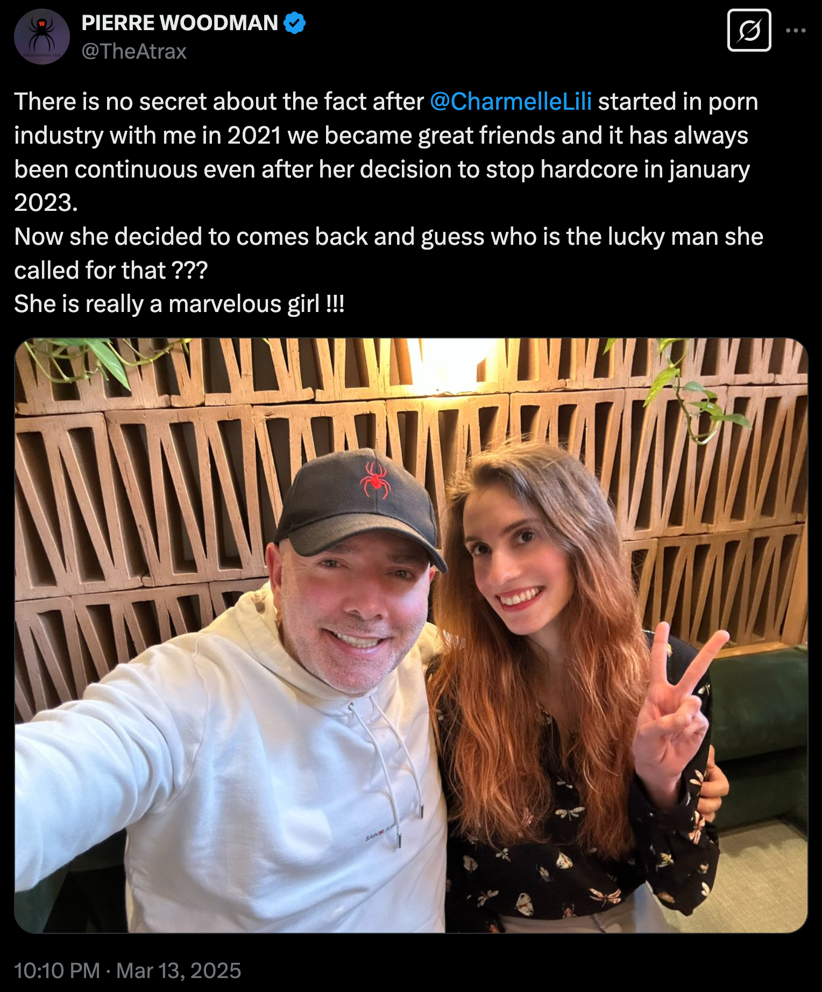Click the "called for that ???" text line
Viewport: 822px width, 992px height.
click(111, 270)
